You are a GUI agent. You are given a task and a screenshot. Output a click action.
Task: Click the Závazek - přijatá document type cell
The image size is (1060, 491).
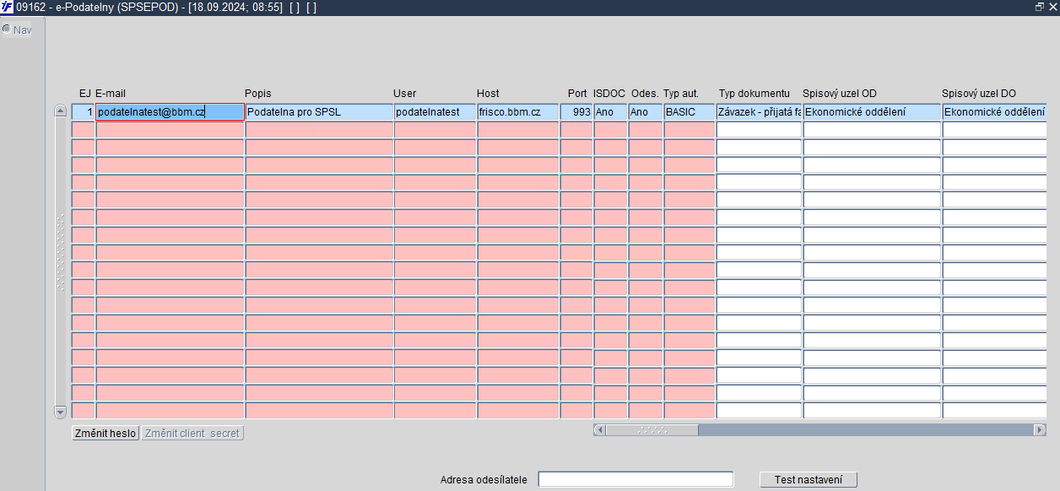tap(760, 111)
